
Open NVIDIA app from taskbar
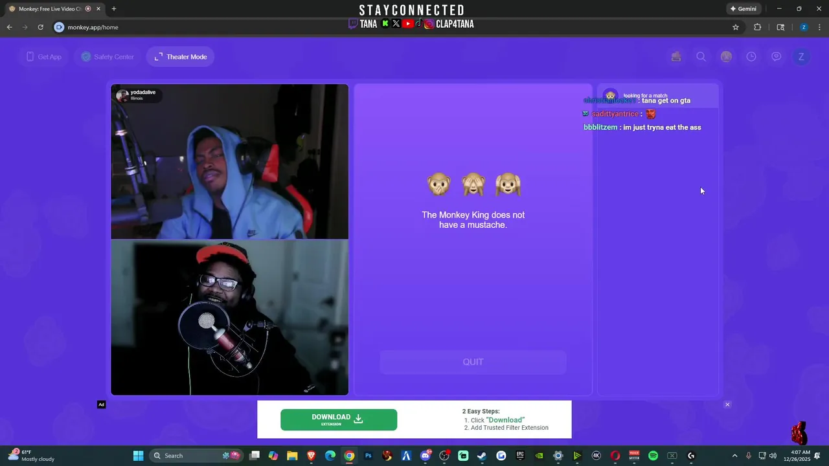click(539, 456)
